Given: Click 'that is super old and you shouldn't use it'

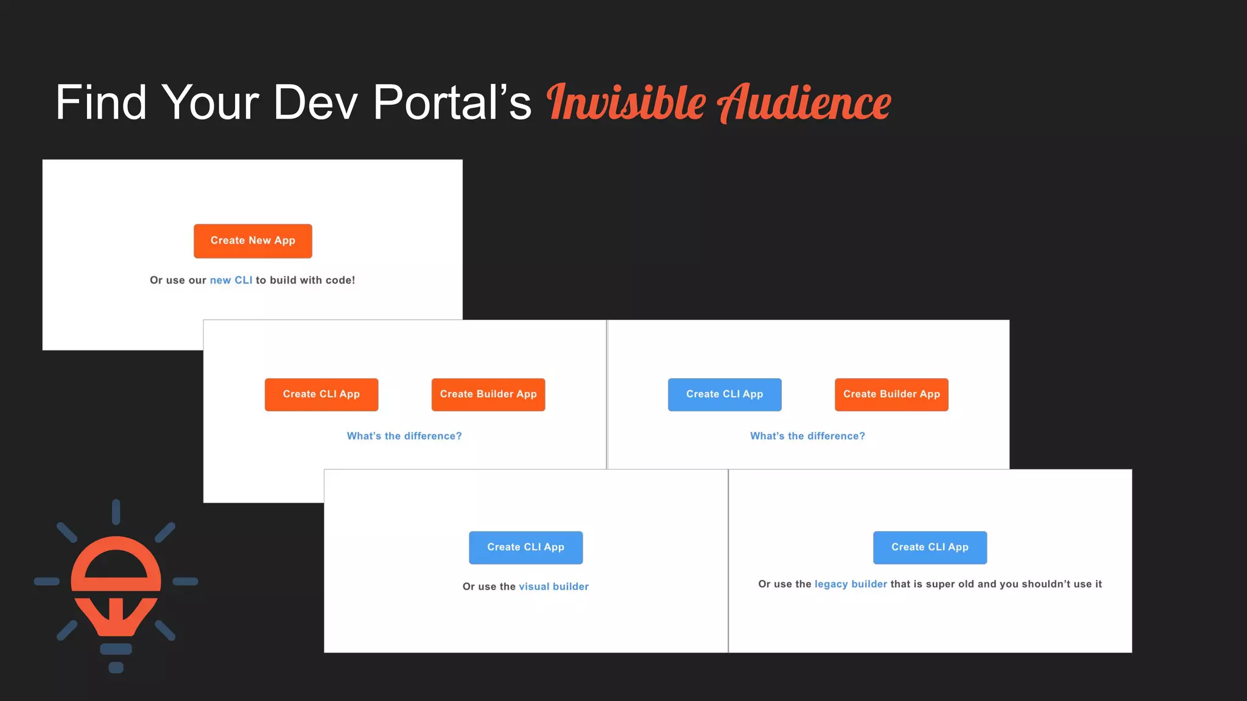Looking at the screenshot, I should click(996, 584).
